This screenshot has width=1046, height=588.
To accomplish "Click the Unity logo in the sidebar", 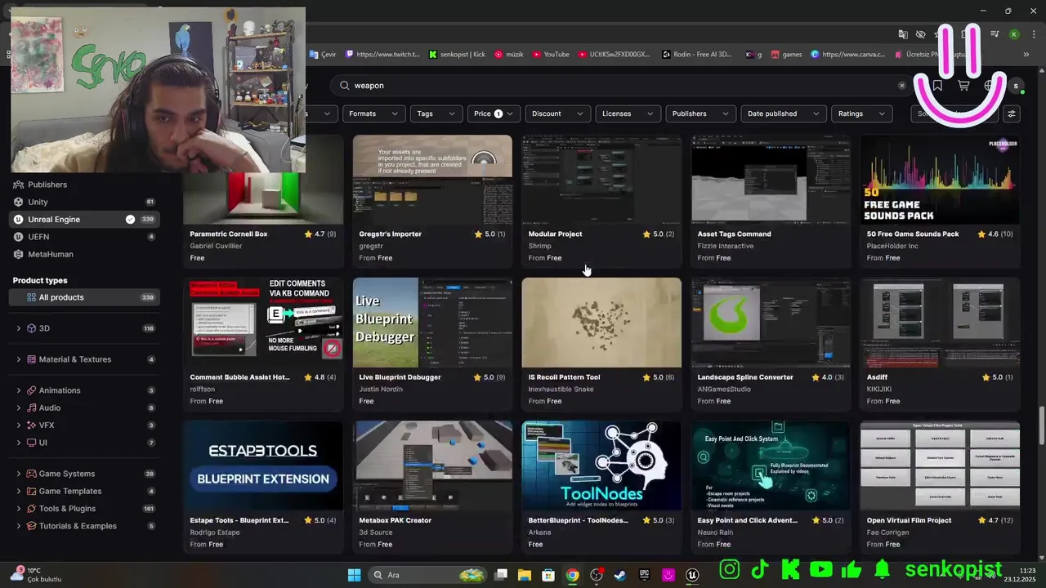I will [x=19, y=202].
